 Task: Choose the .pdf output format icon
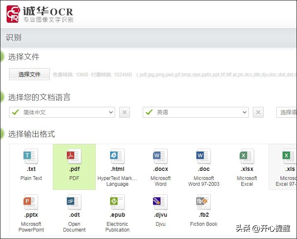[74, 156]
